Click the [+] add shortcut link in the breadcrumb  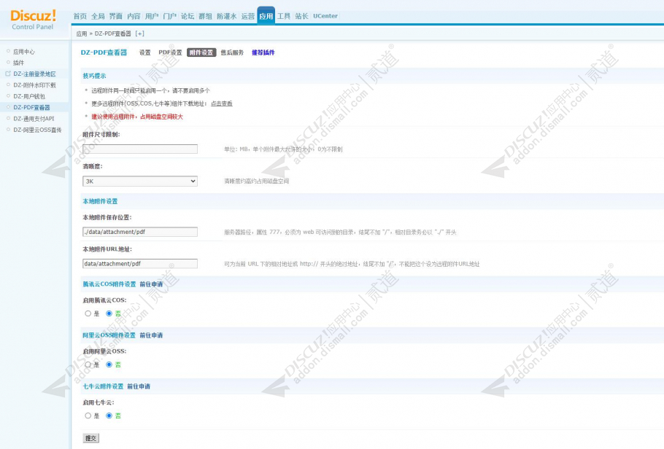(140, 34)
